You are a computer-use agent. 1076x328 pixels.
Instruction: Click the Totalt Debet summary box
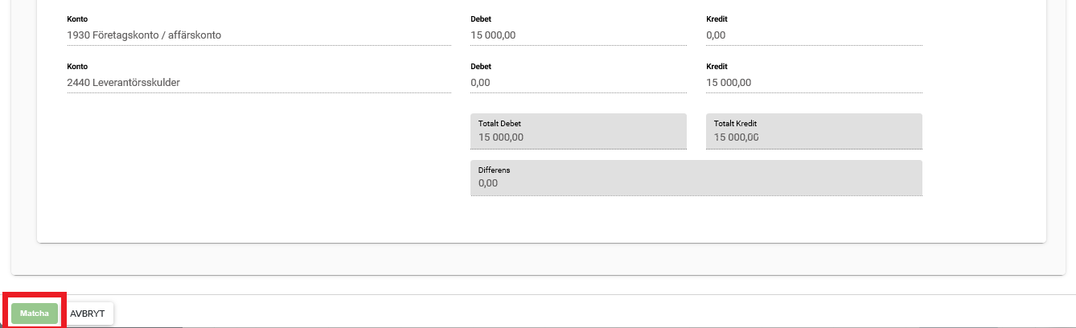[x=577, y=132]
